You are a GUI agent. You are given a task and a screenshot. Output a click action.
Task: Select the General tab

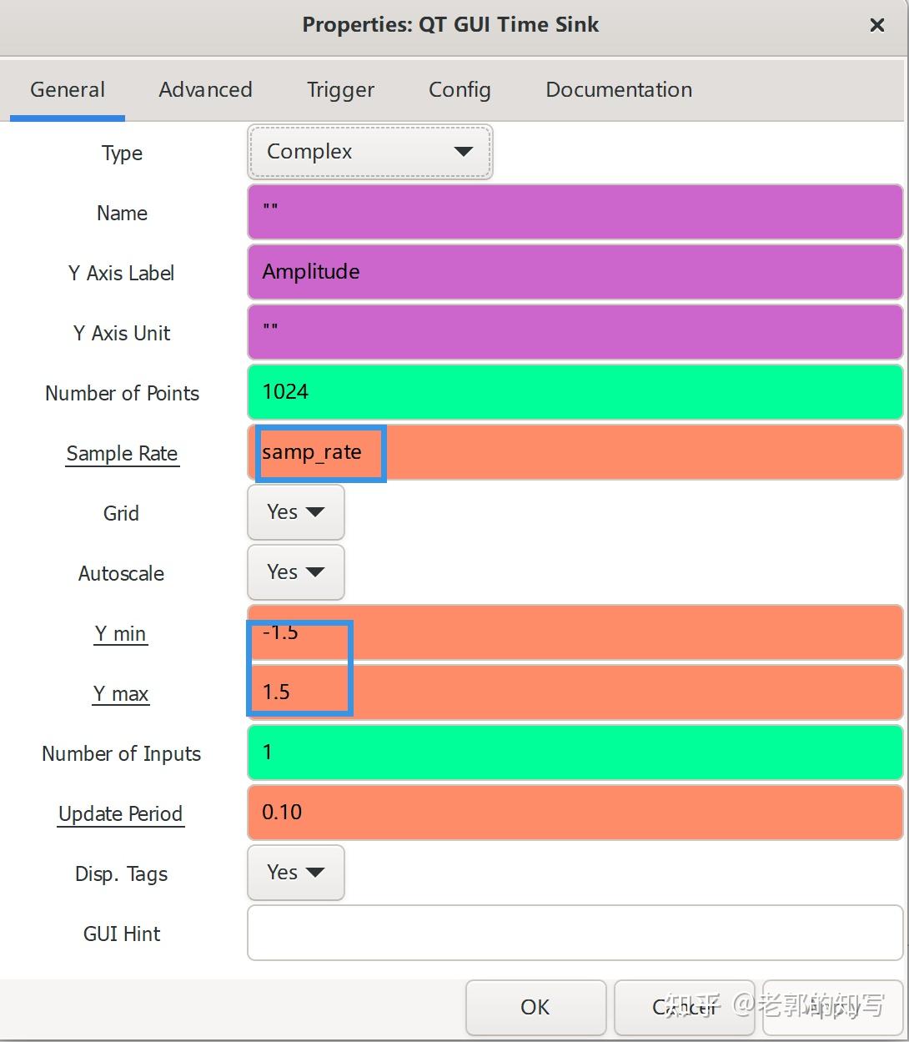click(x=68, y=90)
